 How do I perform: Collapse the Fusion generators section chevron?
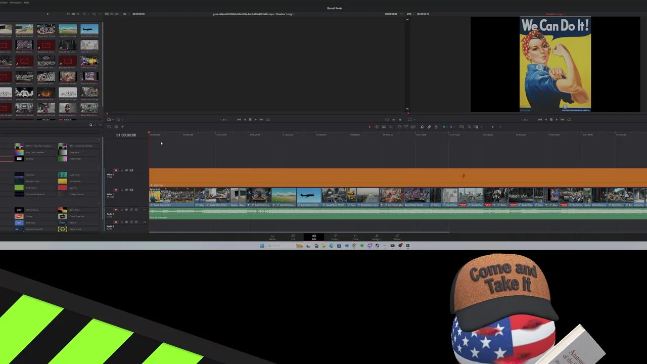(100, 168)
